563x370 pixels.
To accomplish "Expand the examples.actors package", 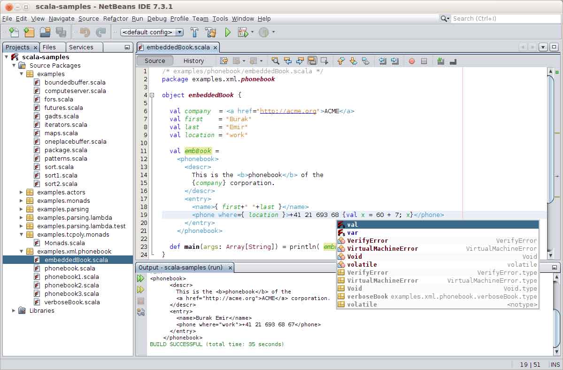I will point(21,192).
